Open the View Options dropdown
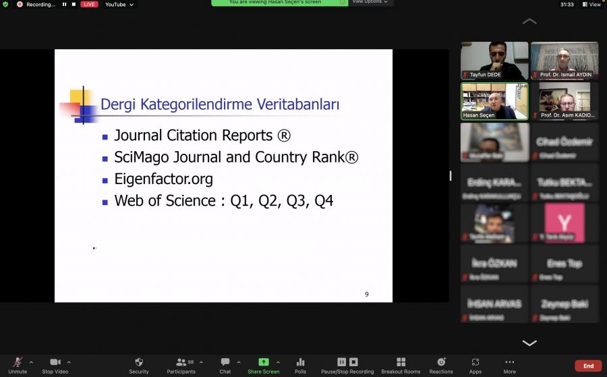 [x=370, y=2]
